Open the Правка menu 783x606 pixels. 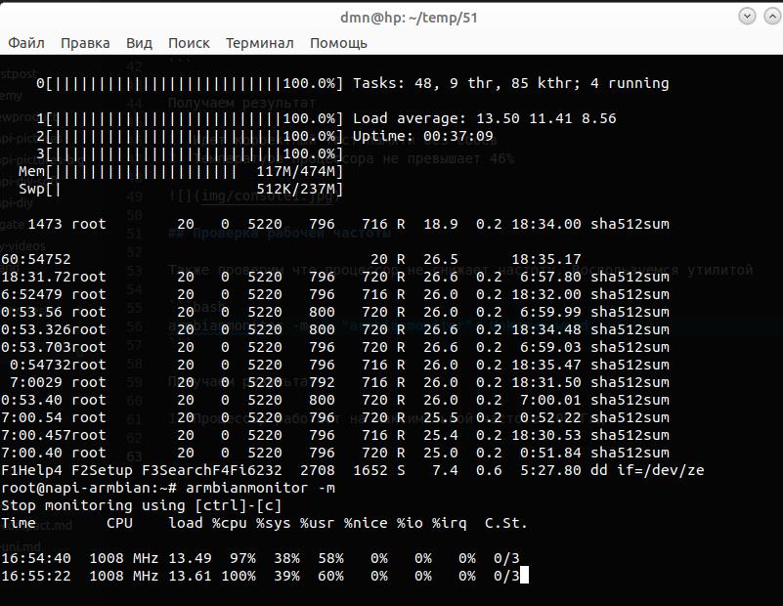85,43
